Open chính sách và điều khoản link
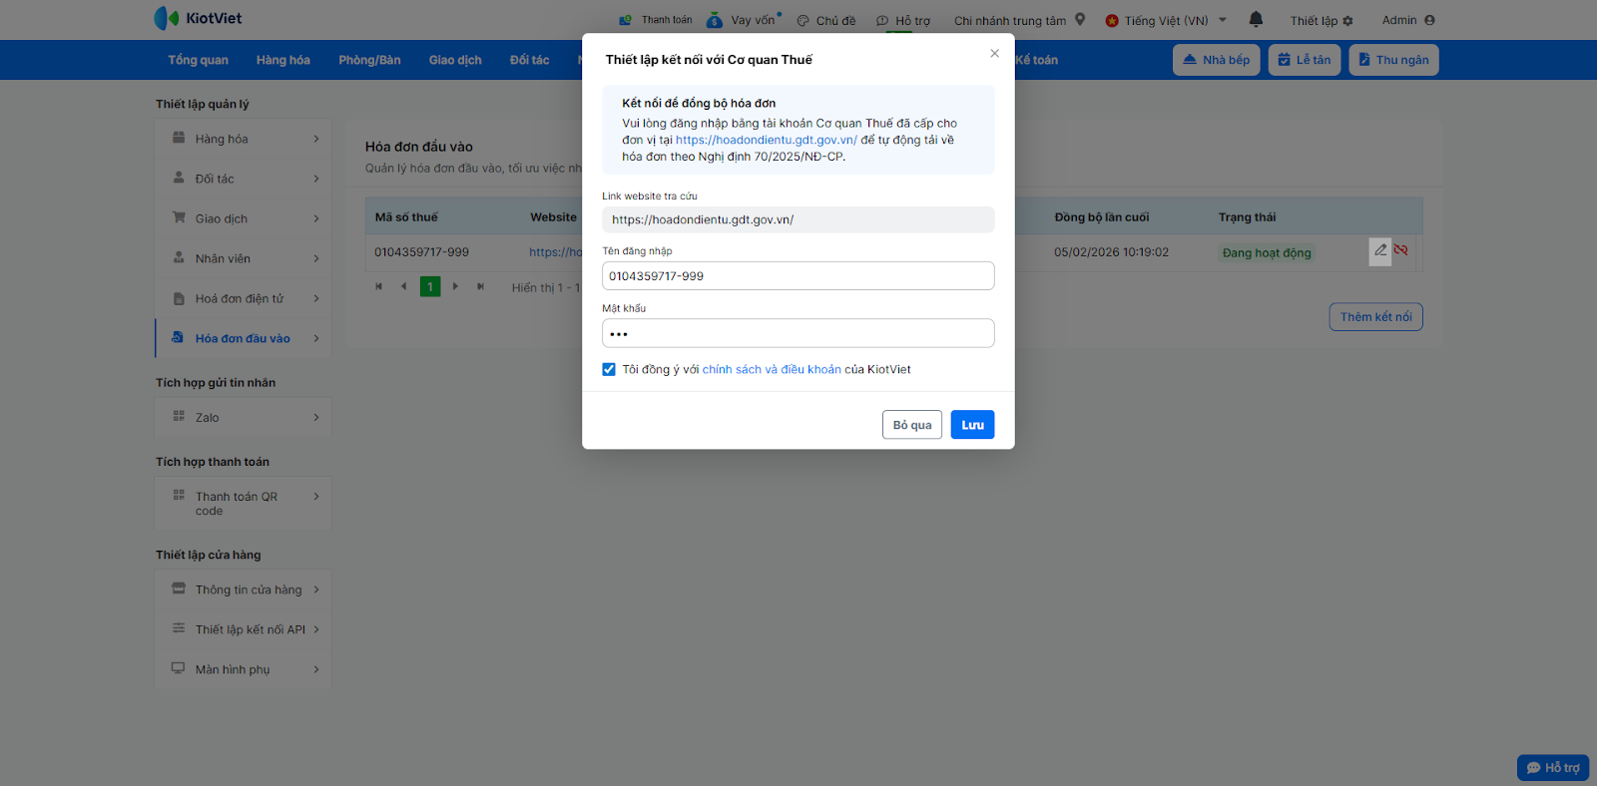1597x786 pixels. click(x=772, y=369)
